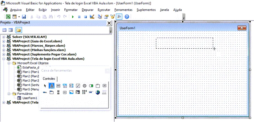Open the Suplementos menu

(x=146, y=10)
